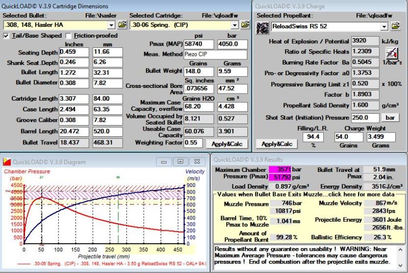Edit Shot Start Pressure value field
The image size is (408, 273).
[365, 118]
